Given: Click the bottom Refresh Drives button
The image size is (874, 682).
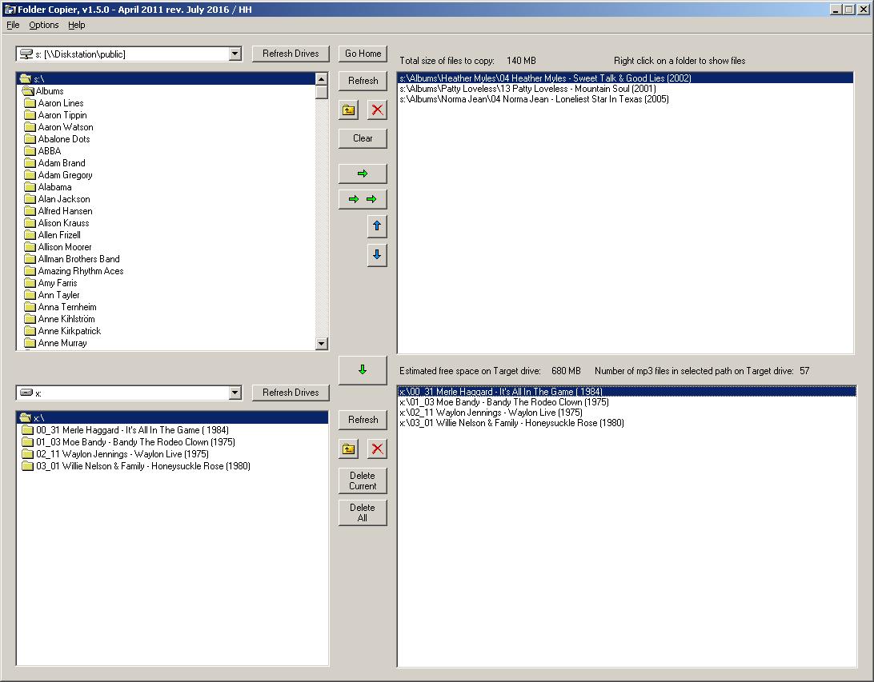Looking at the screenshot, I should [291, 393].
